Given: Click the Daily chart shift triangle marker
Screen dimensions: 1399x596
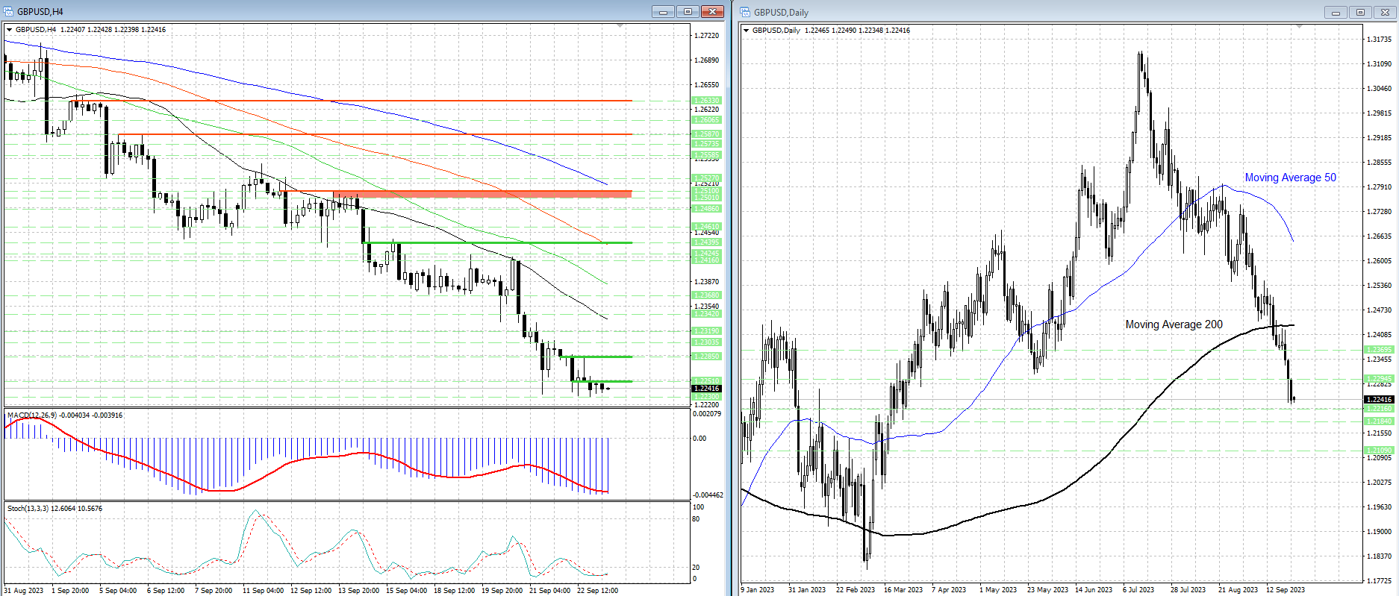Looking at the screenshot, I should (x=1299, y=27).
